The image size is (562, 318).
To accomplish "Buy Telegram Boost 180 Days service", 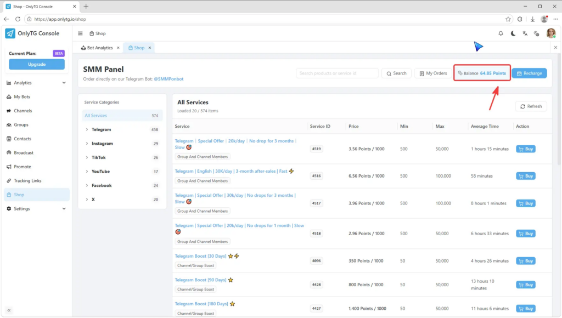I will (526, 308).
